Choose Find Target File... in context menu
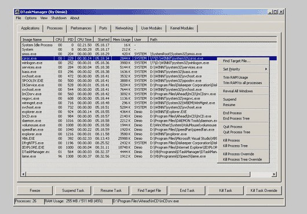307x214 pixels. pos(243,61)
